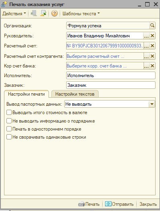This screenshot has height=211, width=160.
Task: Click the window title bar document icon
Action: tap(4, 4)
